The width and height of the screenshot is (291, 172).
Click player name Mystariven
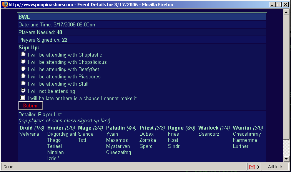coord(118,146)
